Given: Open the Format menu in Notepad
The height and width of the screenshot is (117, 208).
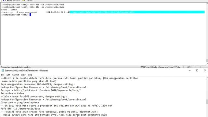Looking at the screenshot, I should pos(16,75).
